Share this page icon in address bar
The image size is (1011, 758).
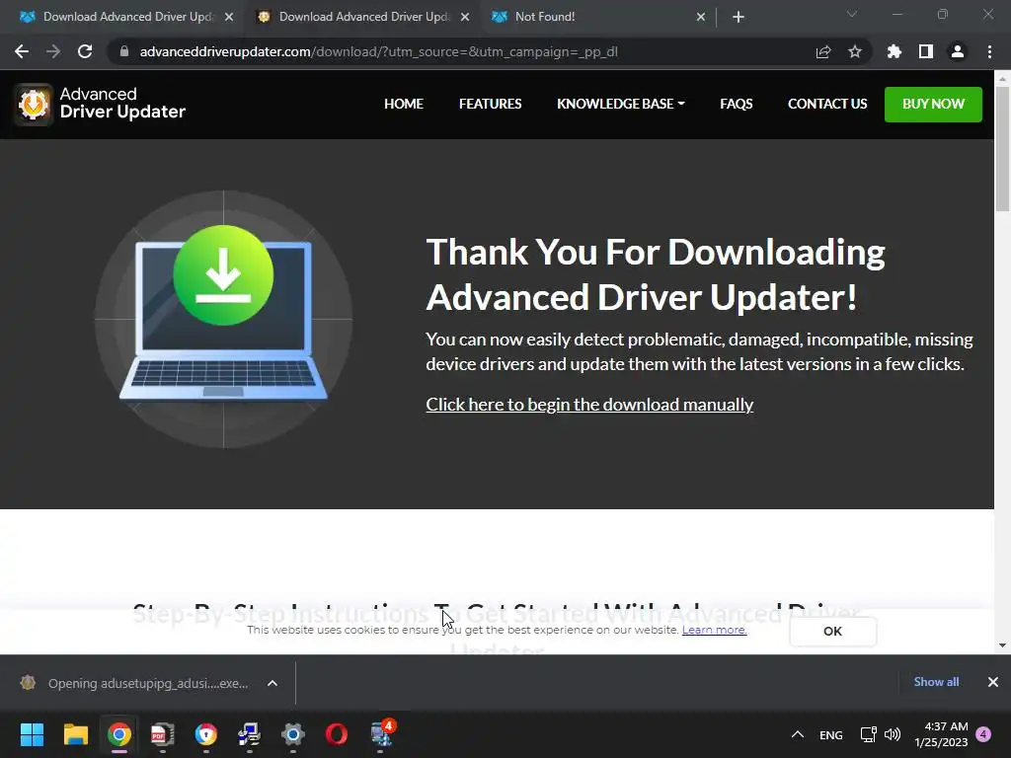pos(823,51)
